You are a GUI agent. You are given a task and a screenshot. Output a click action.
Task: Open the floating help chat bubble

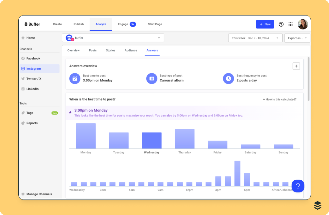(x=298, y=186)
